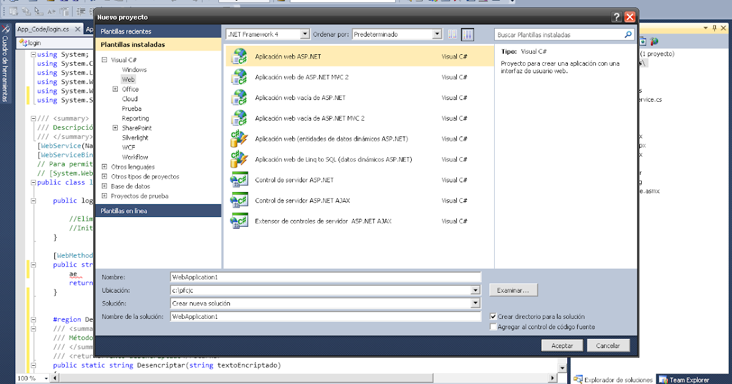Expand the Office tree node
732x384 pixels.
point(115,89)
